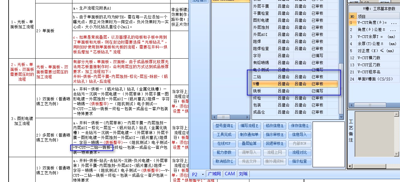Click the 流程对比 button
The width and height of the screenshot is (400, 182).
(300, 152)
